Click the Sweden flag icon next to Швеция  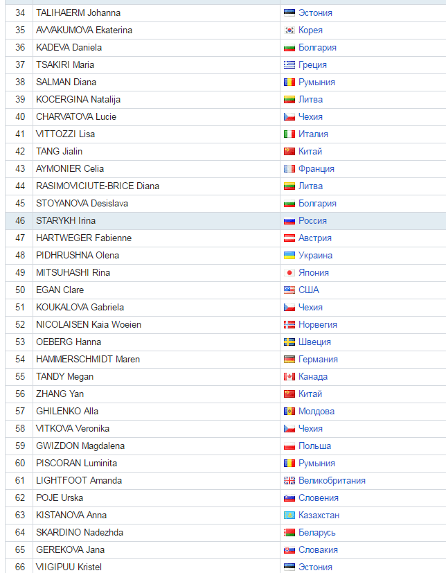[289, 342]
